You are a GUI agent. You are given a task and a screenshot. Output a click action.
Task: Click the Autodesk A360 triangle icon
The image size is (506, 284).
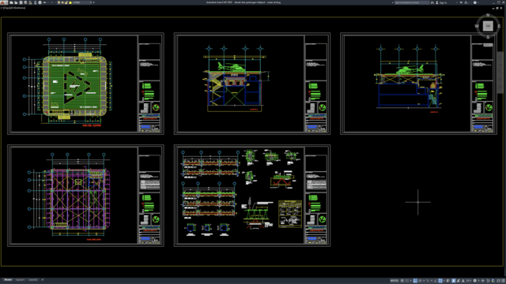coord(466,2)
